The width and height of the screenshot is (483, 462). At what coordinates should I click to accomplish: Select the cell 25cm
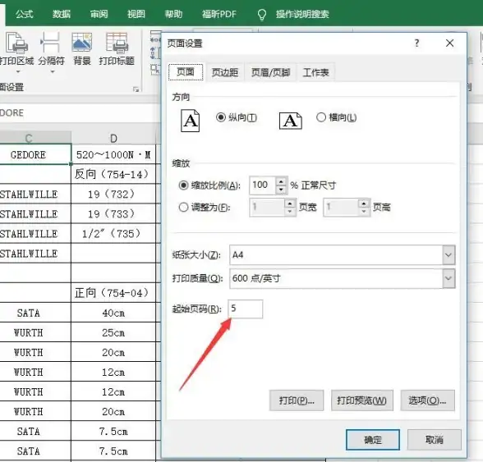tap(113, 332)
